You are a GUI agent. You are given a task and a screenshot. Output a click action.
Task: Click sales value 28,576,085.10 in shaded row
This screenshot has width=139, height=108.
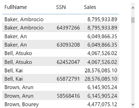(x=101, y=79)
